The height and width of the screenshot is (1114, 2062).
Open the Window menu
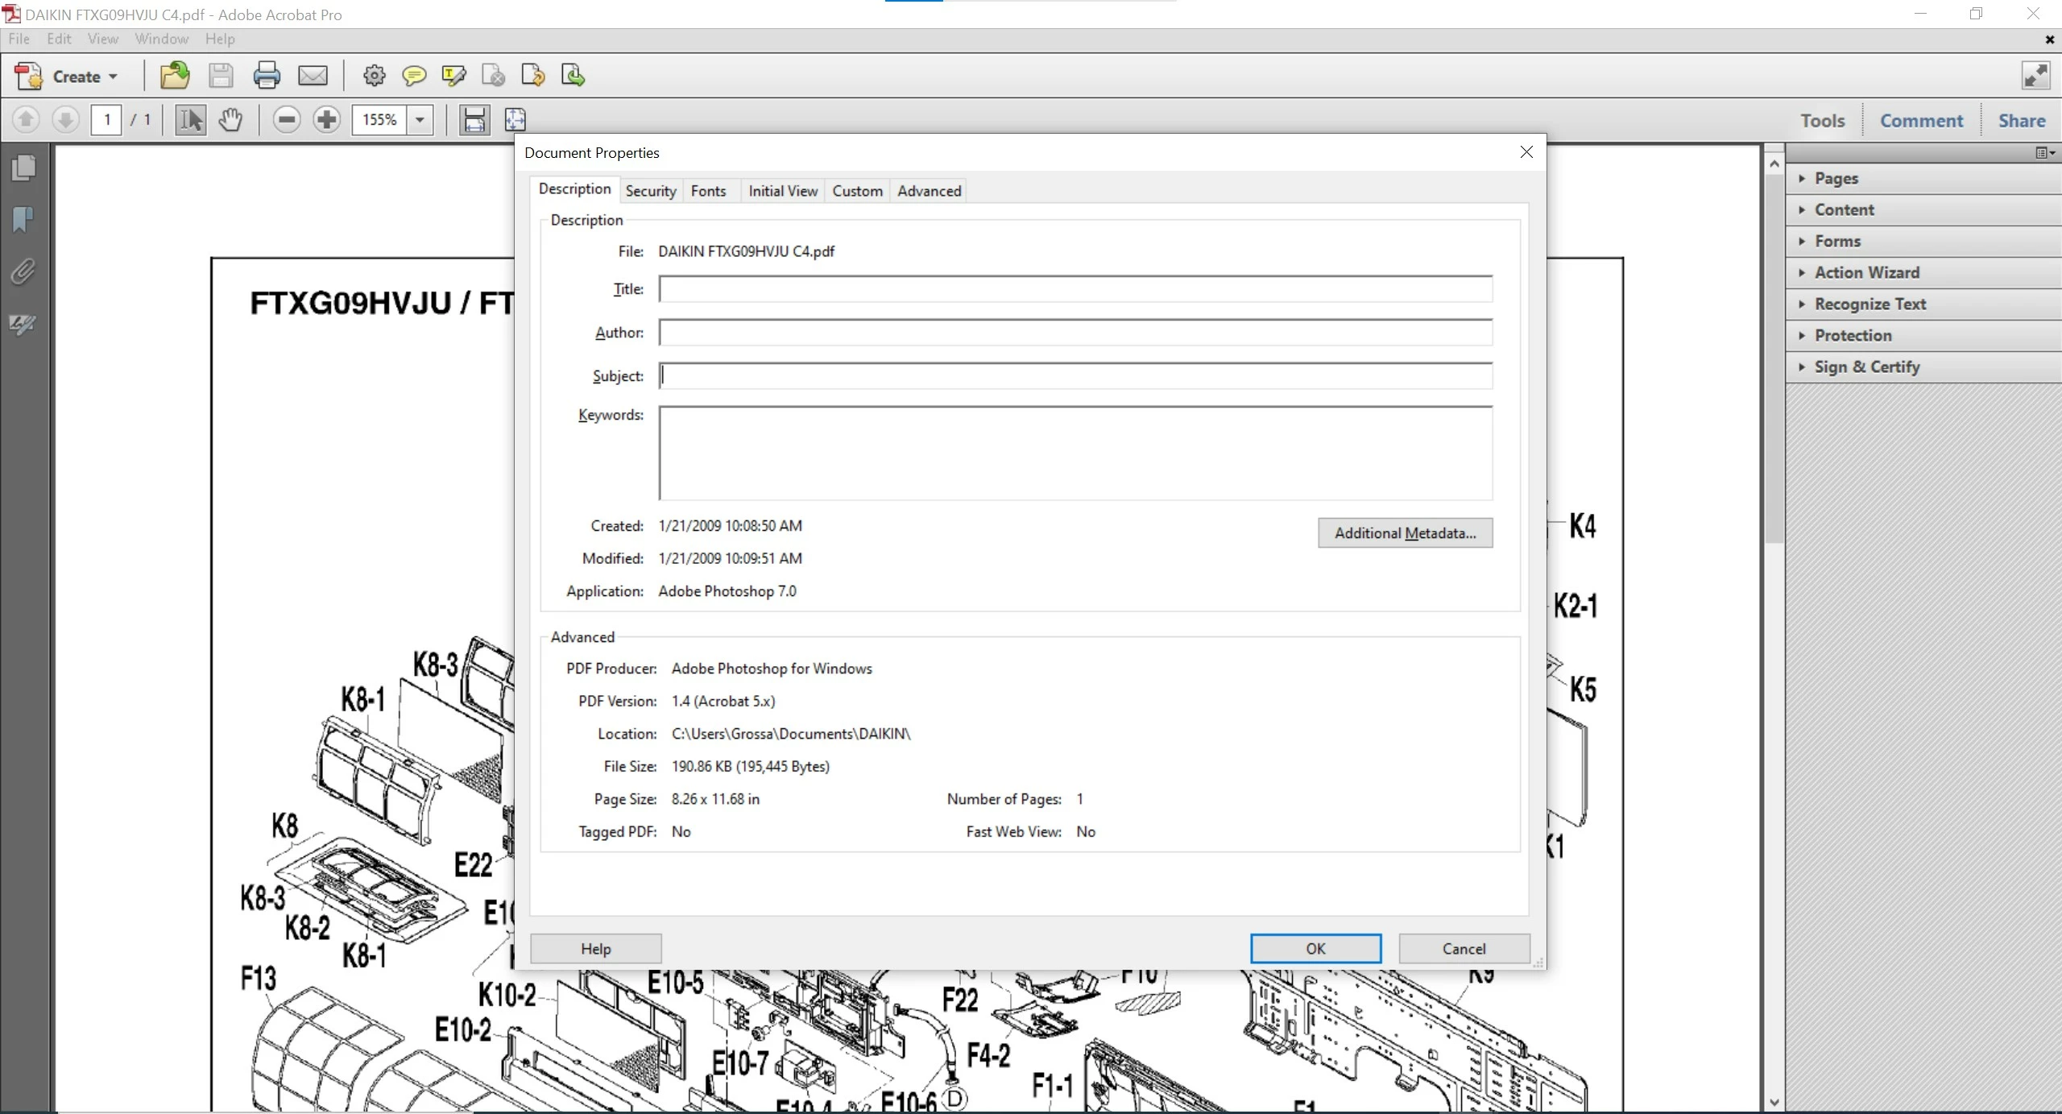[x=161, y=39]
